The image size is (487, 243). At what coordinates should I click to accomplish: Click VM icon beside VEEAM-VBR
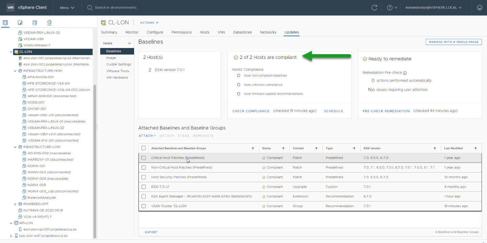pyautogui.click(x=20, y=39)
